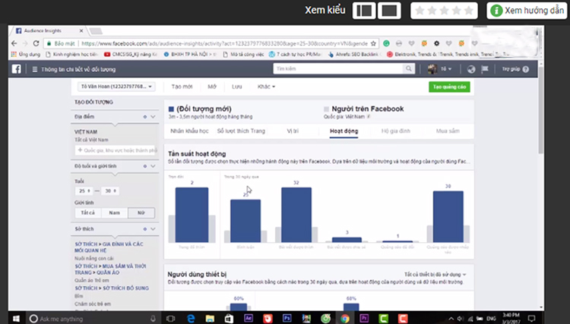Collapse the Độ tuổi và giới tính chevron

153,166
